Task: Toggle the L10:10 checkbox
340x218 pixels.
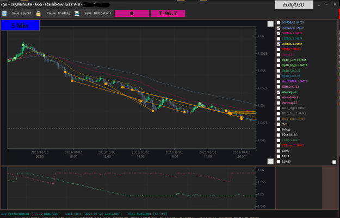Action: (x=279, y=162)
